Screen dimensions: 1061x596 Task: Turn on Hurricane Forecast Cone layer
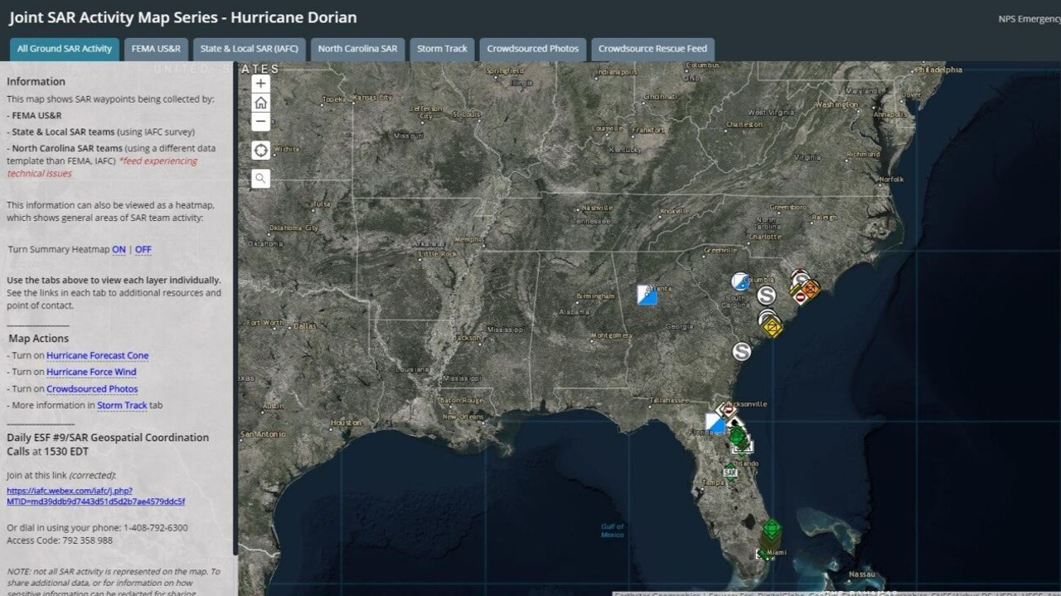coord(97,355)
